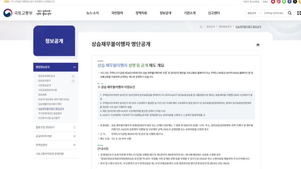
Task: Open 민간투자사업 실시협약 sidebar item
Action: [x=49, y=118]
